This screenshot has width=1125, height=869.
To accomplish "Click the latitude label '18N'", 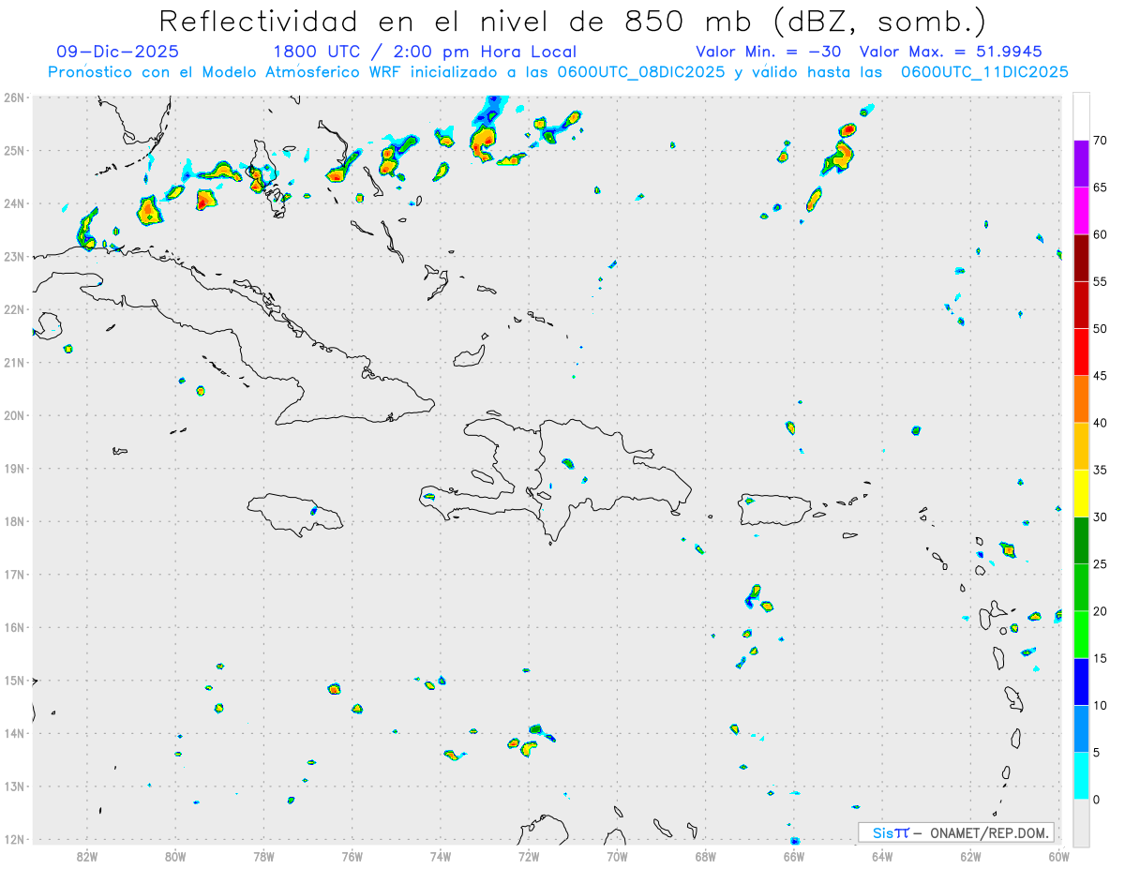I will click(13, 521).
